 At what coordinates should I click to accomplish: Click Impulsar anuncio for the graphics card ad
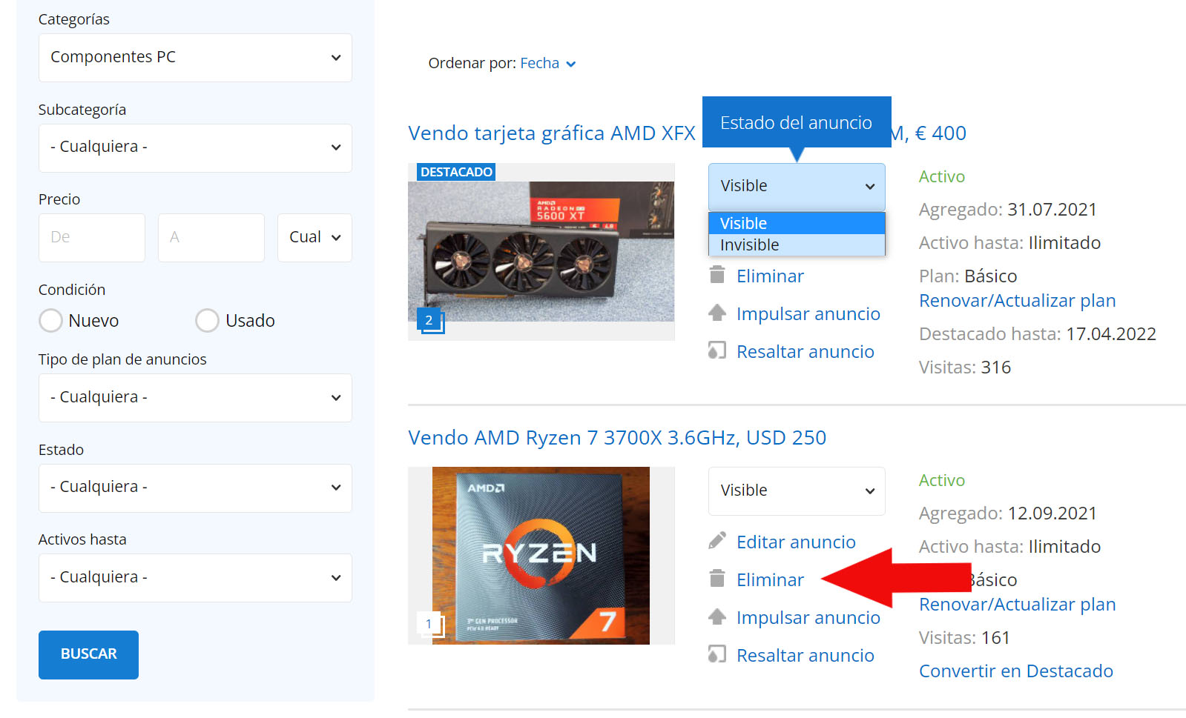pyautogui.click(x=808, y=314)
